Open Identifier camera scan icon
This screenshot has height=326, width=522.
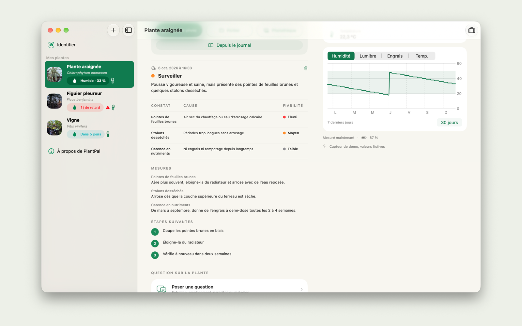coord(51,45)
